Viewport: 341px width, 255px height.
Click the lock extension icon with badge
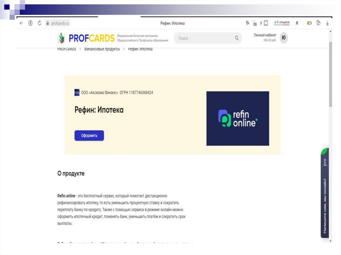point(254,23)
